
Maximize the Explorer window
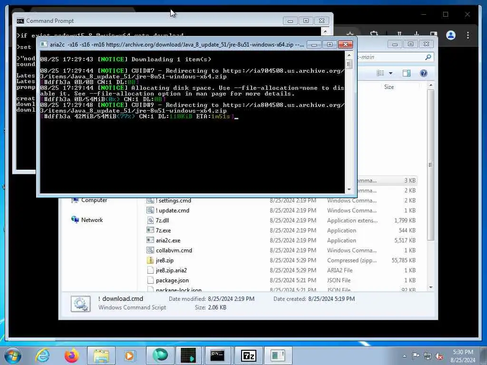pyautogui.click(x=410, y=44)
